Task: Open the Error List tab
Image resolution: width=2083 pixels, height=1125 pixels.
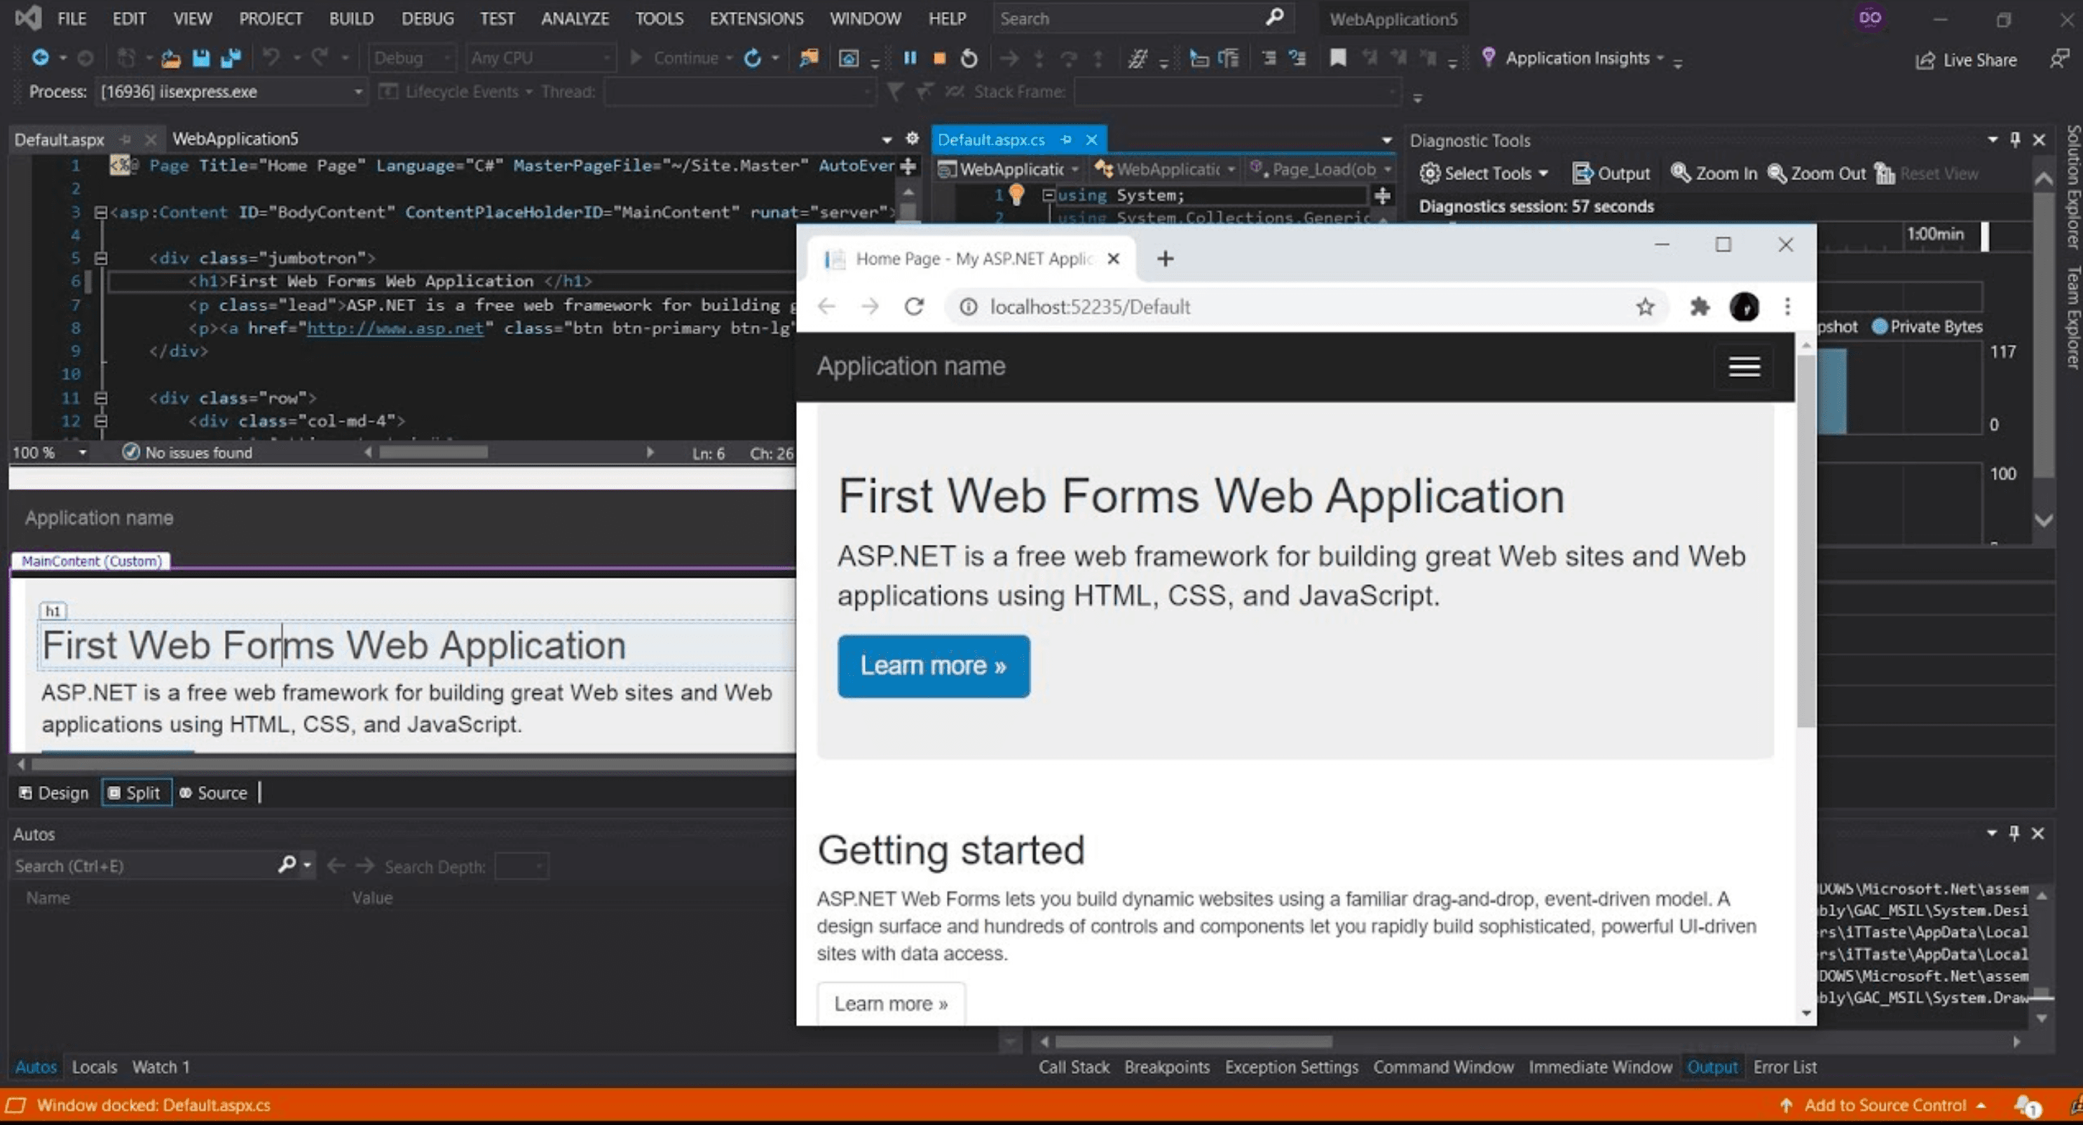Action: tap(1784, 1067)
